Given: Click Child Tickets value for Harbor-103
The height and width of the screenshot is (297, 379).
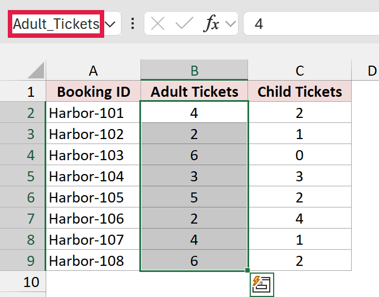Looking at the screenshot, I should click(300, 155).
